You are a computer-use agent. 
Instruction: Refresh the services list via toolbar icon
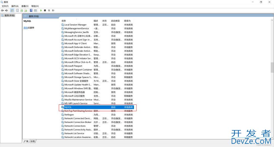coord(22,10)
